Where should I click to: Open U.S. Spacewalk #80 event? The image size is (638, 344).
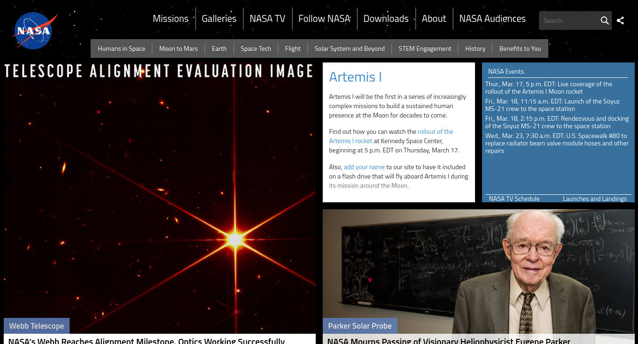[557, 143]
